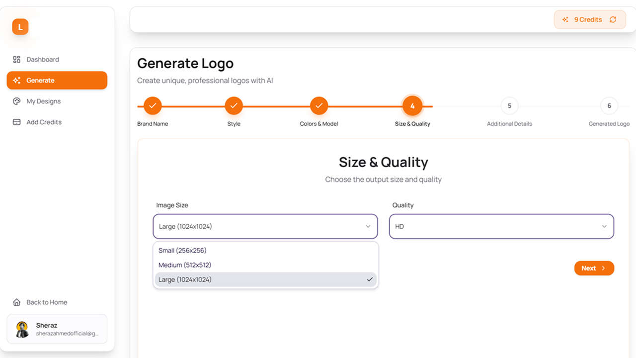Click the Back to Home house icon

16,302
